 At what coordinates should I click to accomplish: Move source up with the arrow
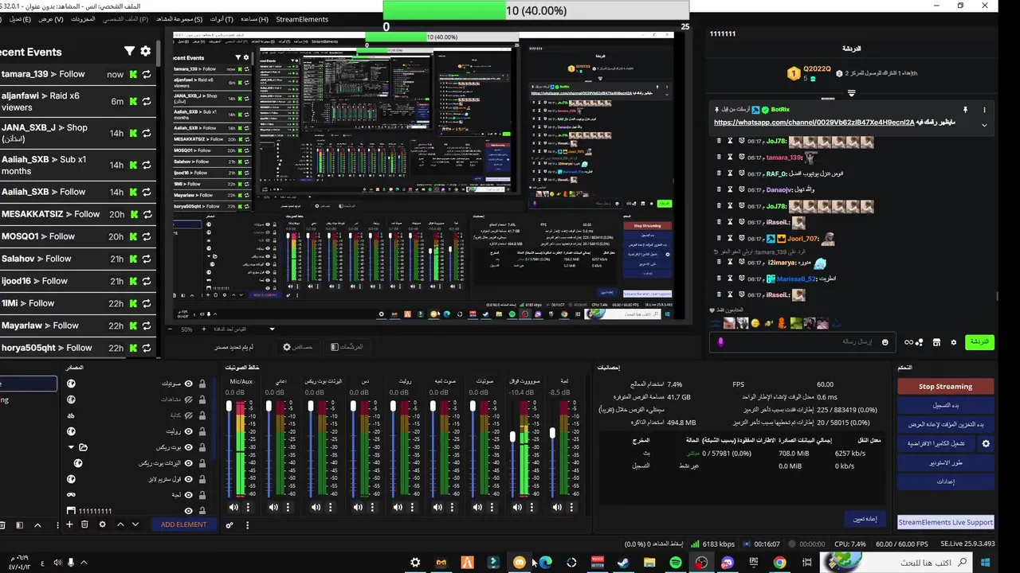(120, 524)
